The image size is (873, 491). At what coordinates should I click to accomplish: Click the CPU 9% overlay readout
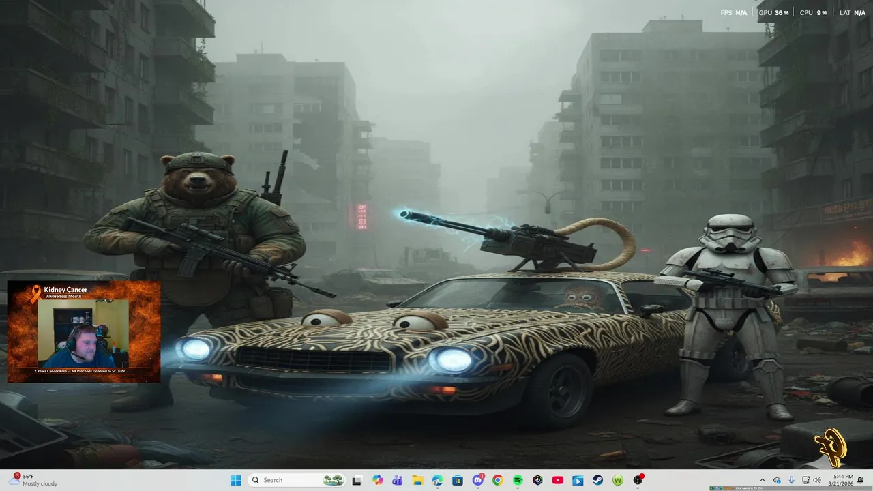pyautogui.click(x=813, y=12)
